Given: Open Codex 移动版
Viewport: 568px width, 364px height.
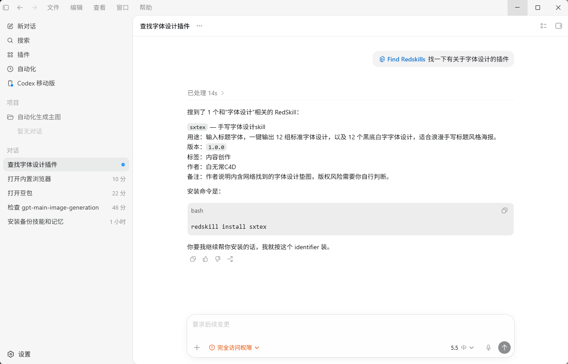Looking at the screenshot, I should [66, 83].
